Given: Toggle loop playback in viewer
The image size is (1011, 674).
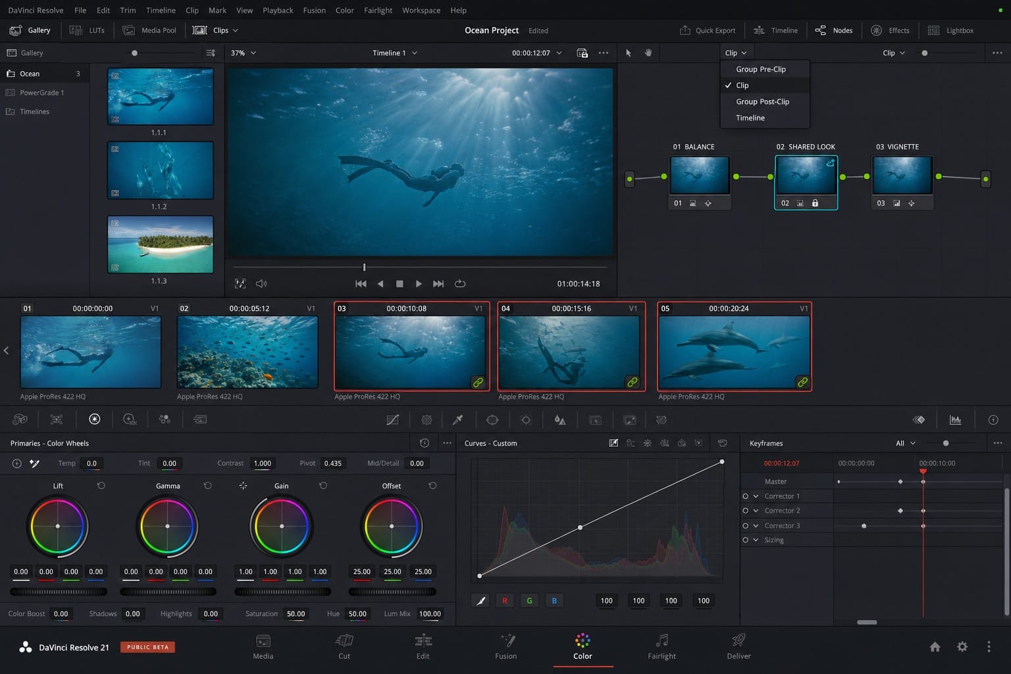Looking at the screenshot, I should click(460, 284).
